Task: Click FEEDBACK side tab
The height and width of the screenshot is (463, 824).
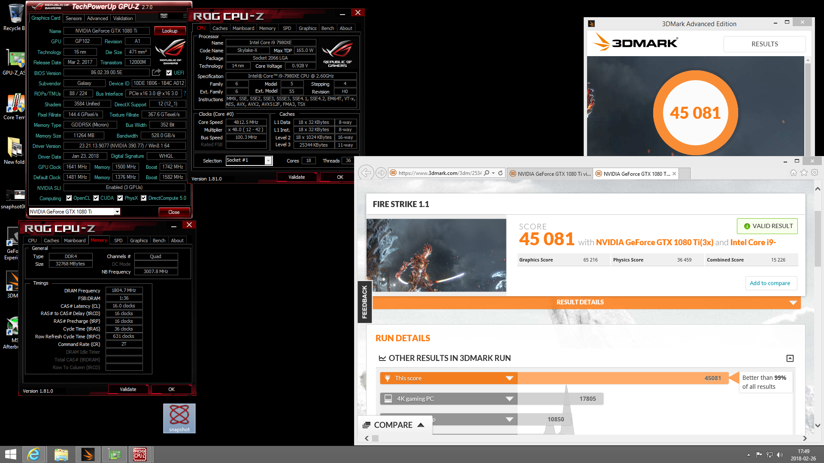Action: point(364,302)
